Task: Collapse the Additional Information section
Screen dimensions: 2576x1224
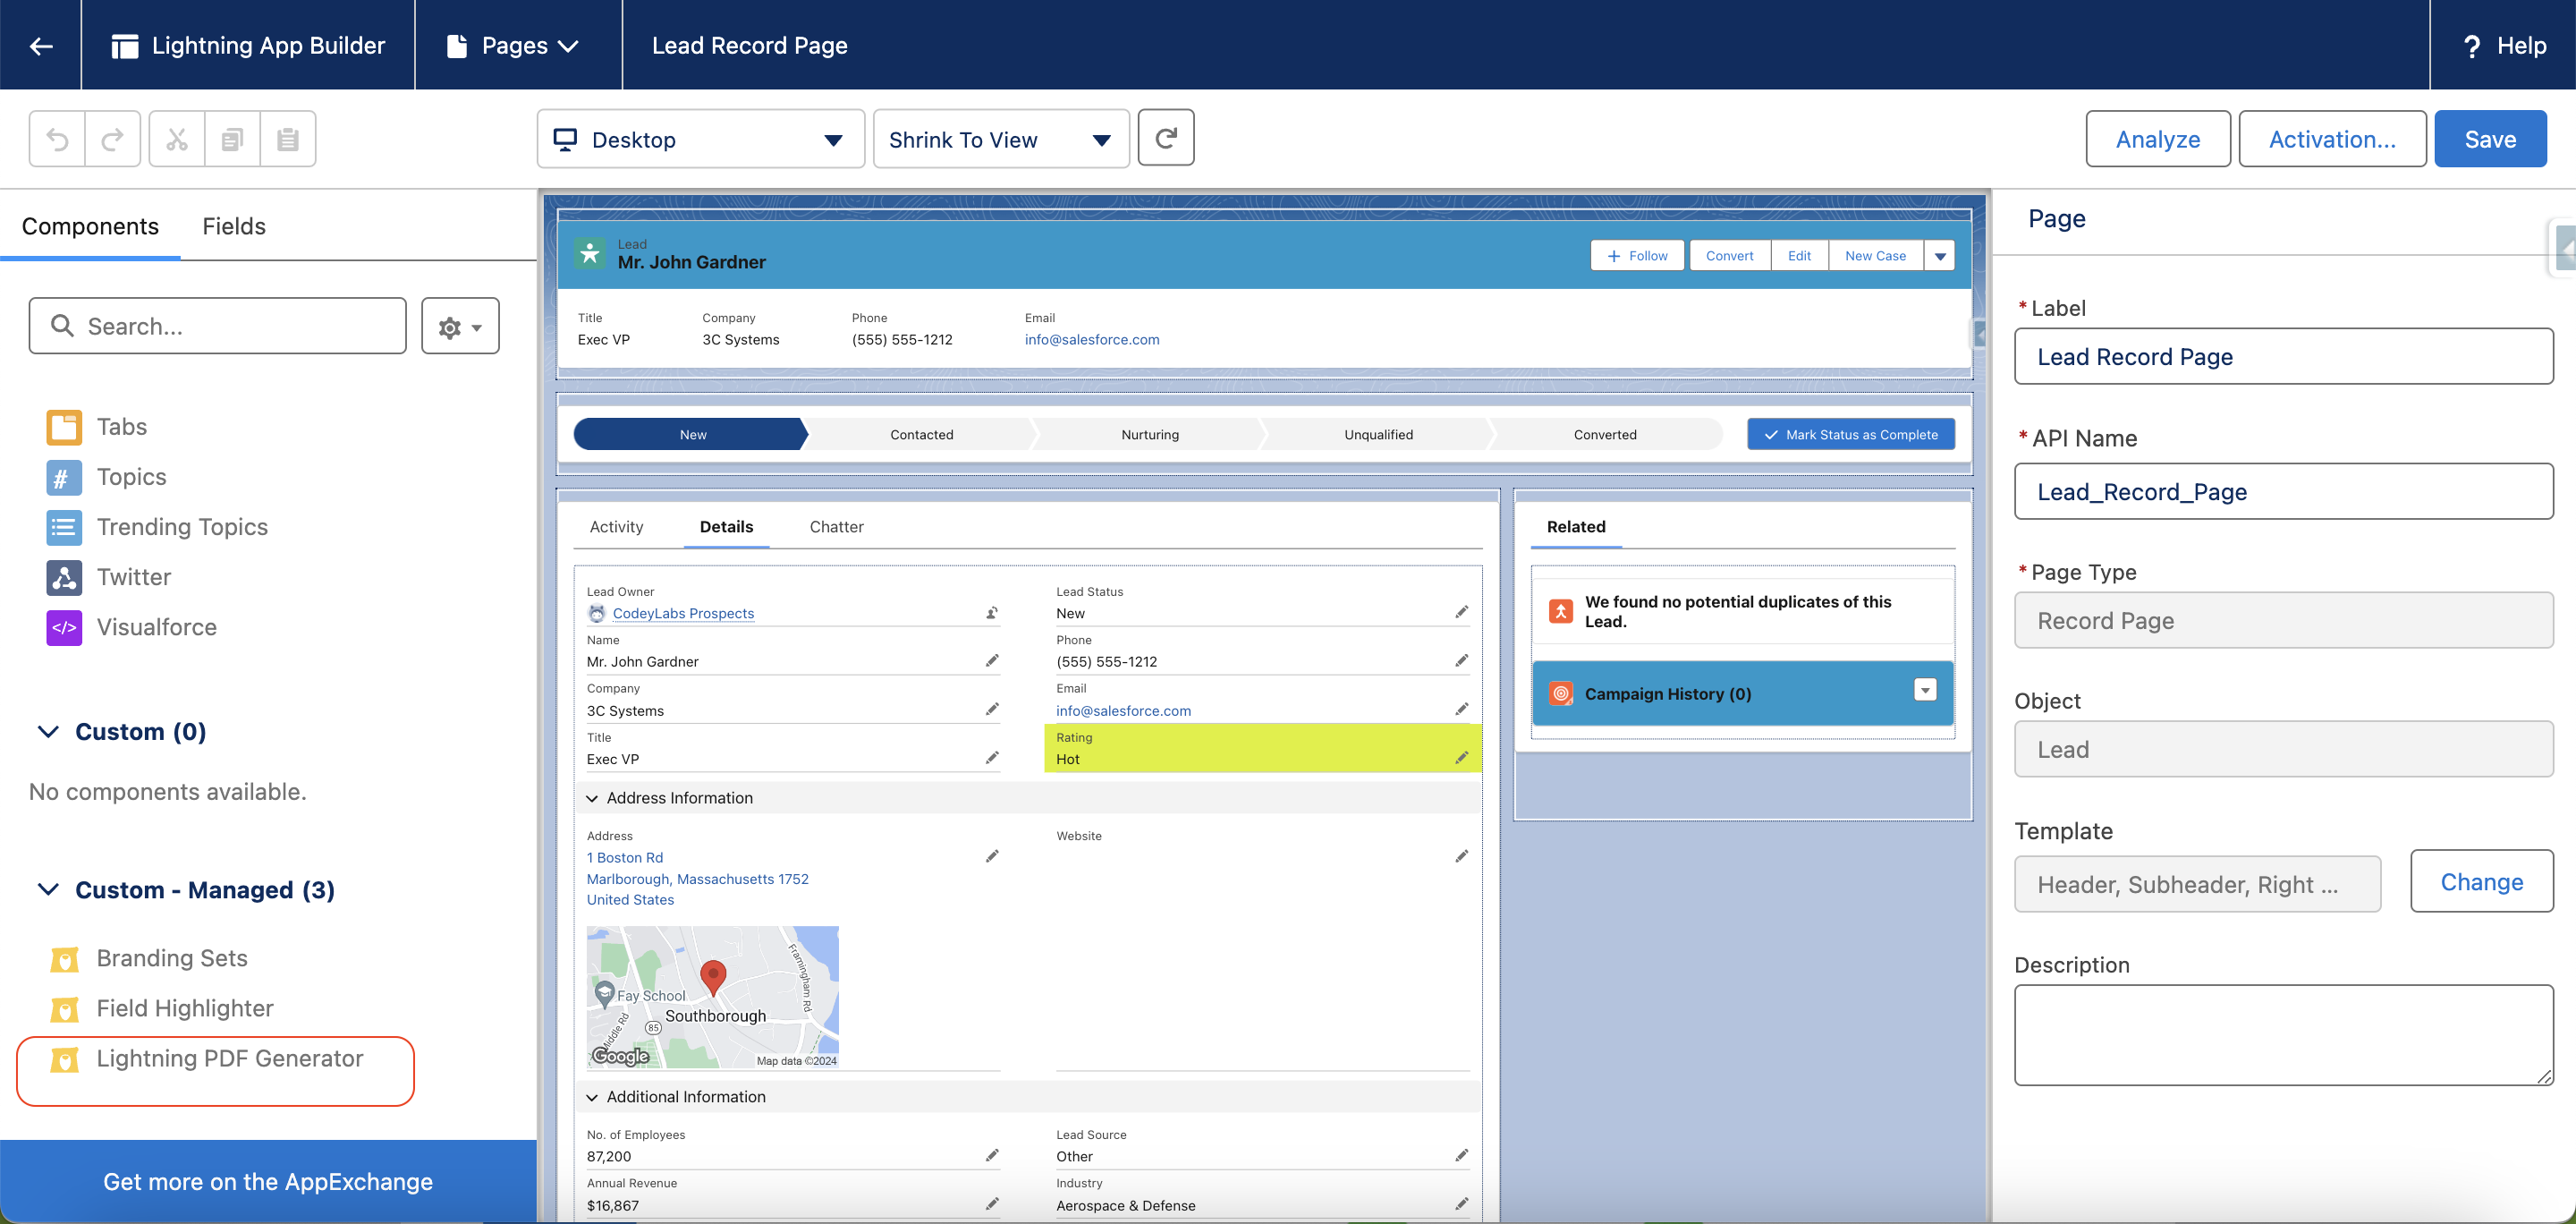Action: (x=592, y=1097)
